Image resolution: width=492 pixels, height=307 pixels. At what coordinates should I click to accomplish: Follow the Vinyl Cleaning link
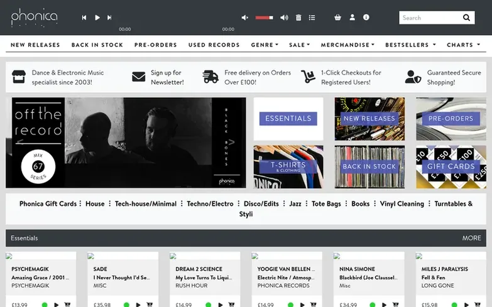pyautogui.click(x=402, y=204)
